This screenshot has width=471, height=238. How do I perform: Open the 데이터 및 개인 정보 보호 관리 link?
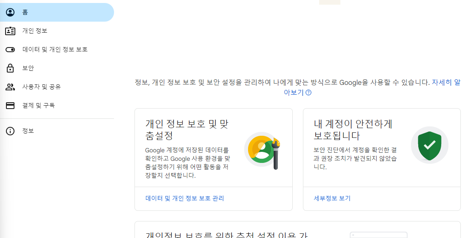tap(185, 198)
